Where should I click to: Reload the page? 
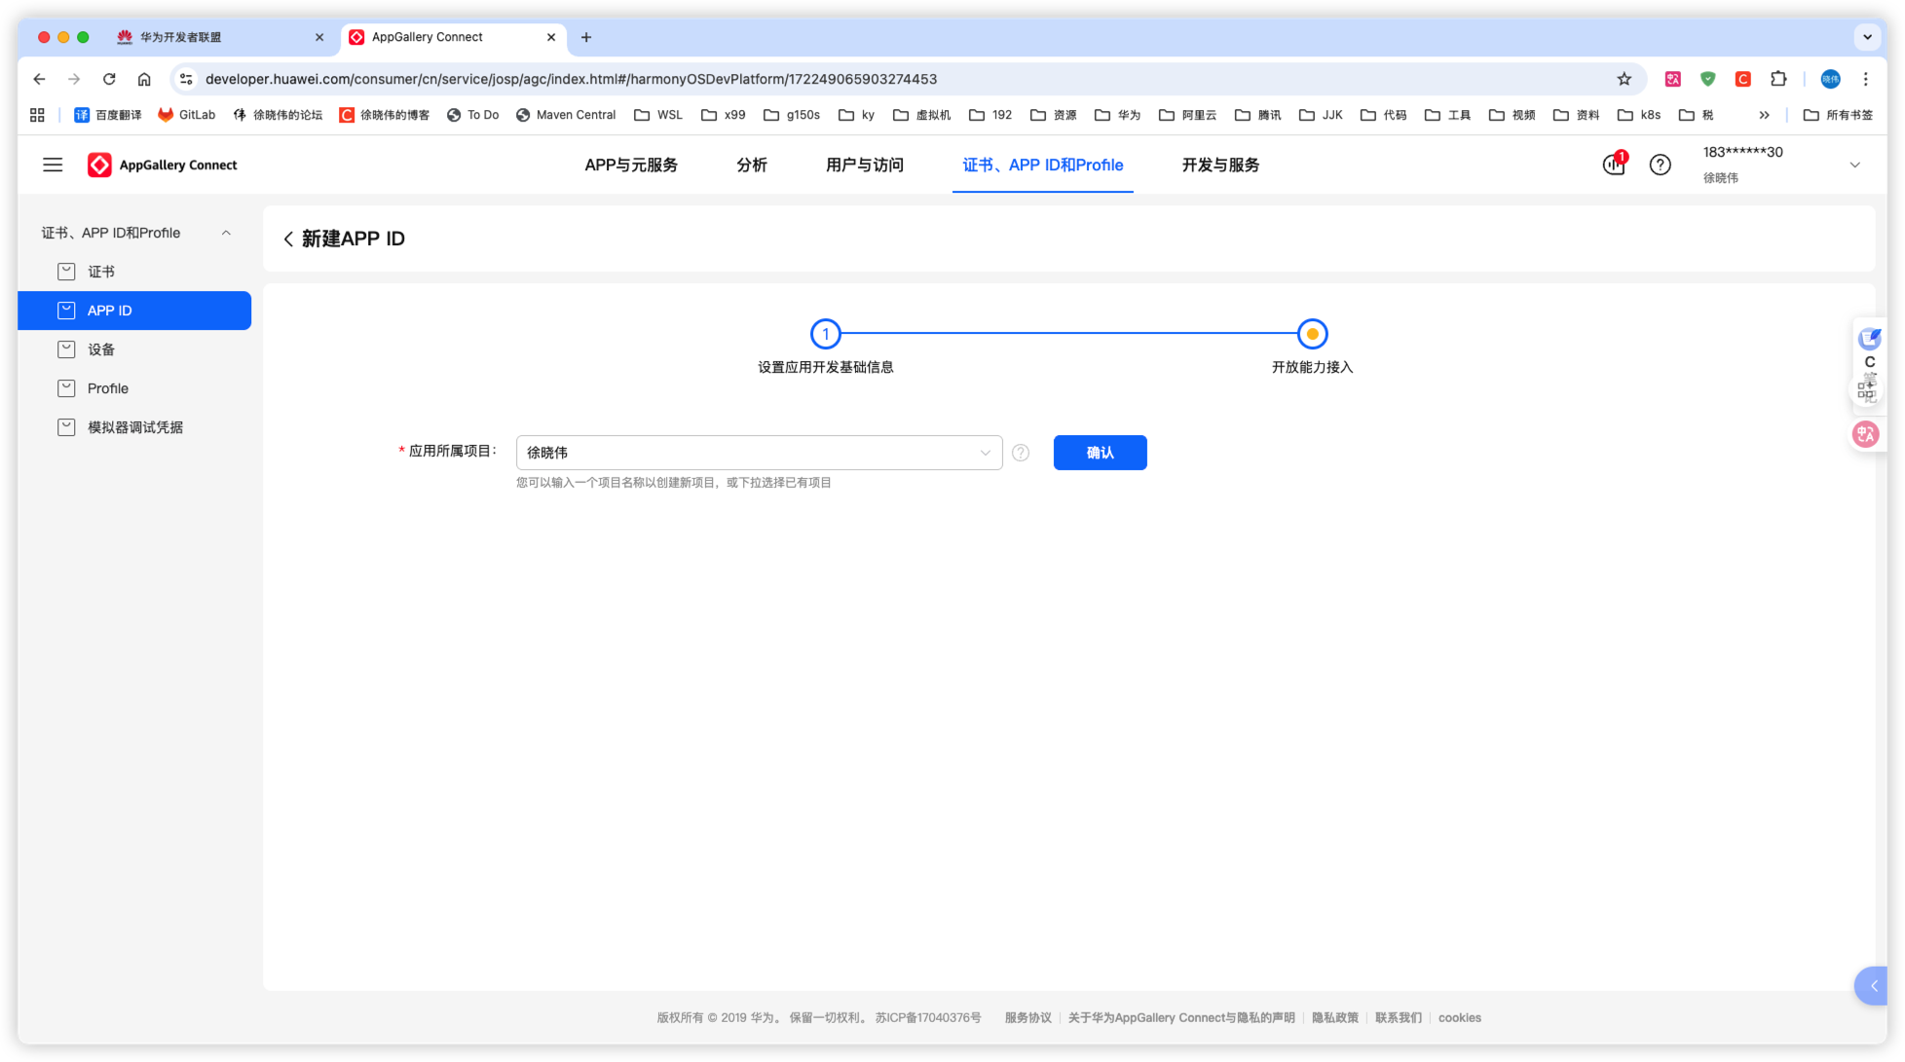click(109, 79)
